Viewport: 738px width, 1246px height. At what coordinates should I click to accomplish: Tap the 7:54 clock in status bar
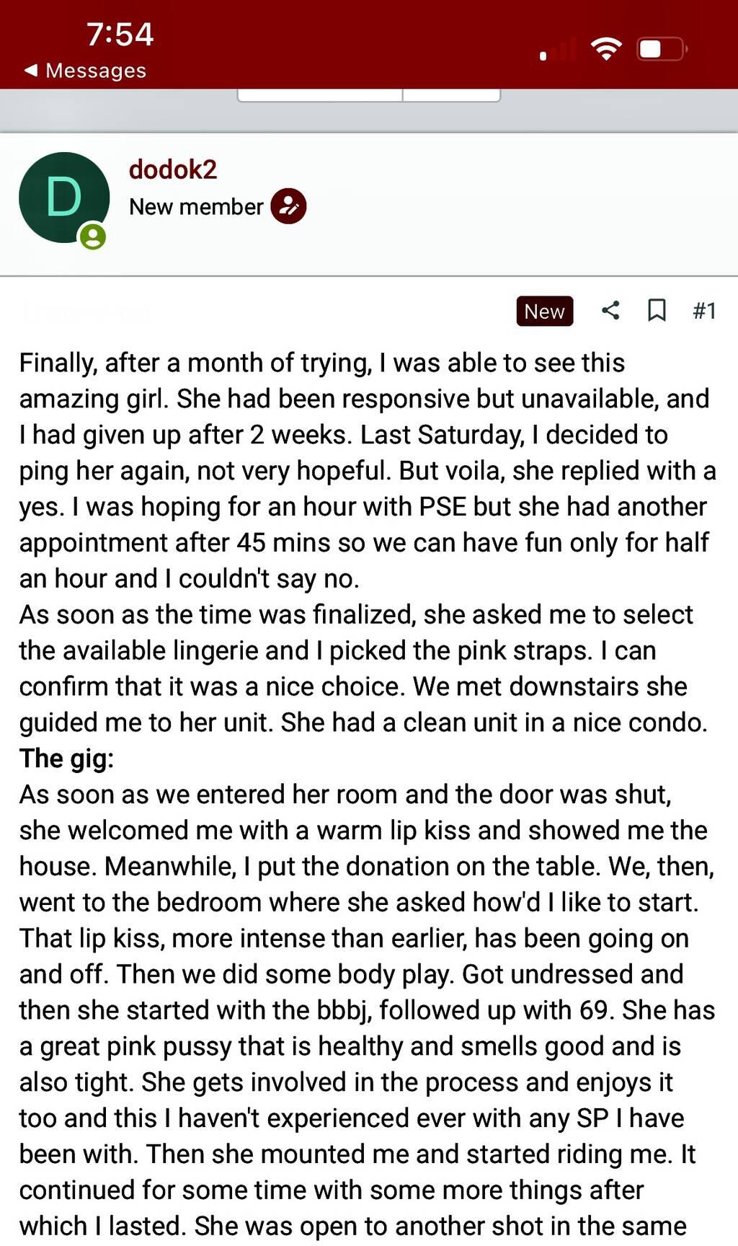[x=120, y=34]
